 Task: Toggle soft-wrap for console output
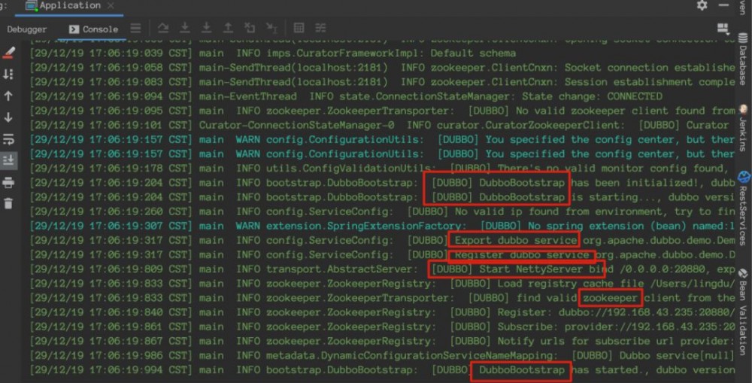click(x=8, y=139)
